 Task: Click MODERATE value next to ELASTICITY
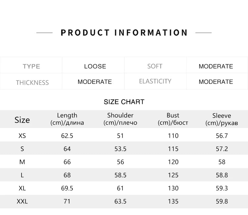(x=216, y=82)
